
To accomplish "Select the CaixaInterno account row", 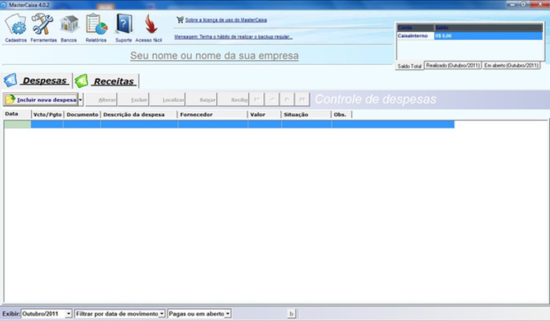I will 470,36.
